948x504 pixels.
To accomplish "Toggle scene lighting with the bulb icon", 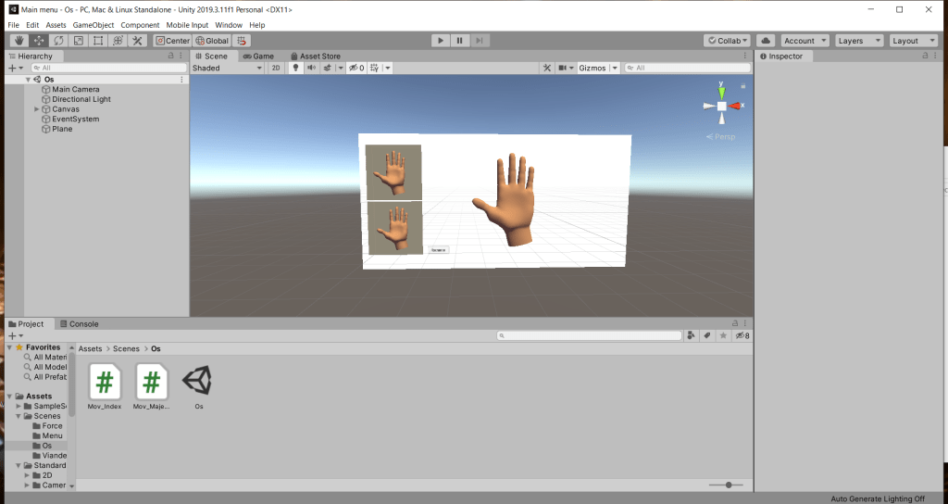I will (x=296, y=68).
